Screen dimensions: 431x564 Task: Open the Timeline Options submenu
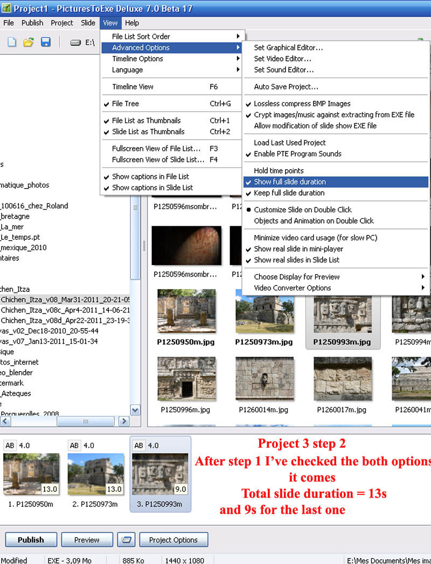coord(137,59)
